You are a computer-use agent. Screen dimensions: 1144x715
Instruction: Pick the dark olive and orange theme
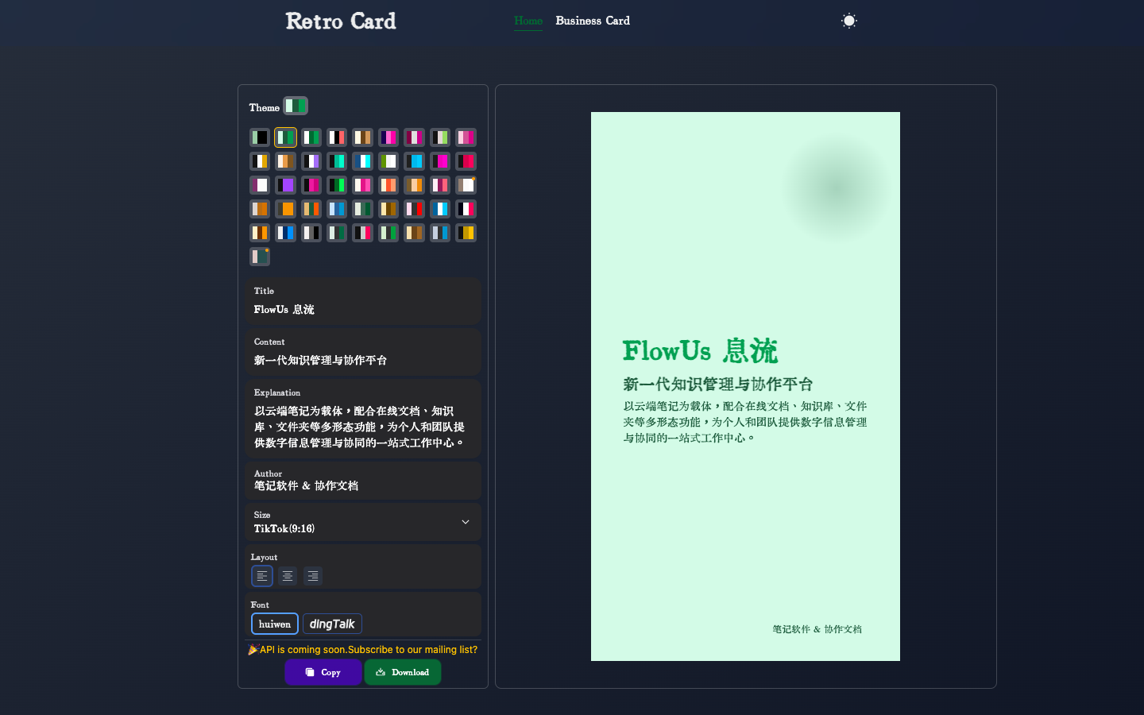pos(285,209)
